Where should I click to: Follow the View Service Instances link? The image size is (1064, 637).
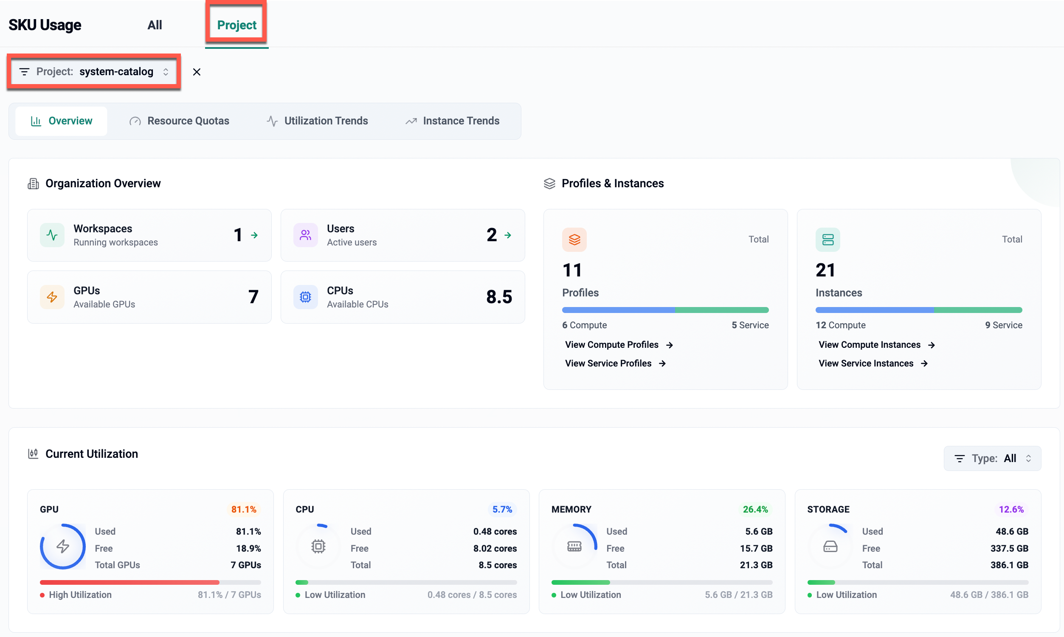click(x=873, y=364)
